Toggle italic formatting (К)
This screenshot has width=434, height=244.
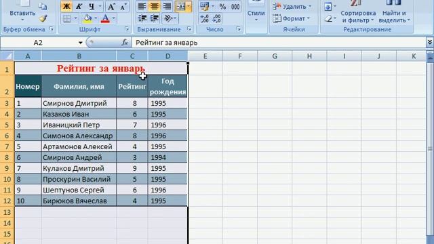(79, 6)
